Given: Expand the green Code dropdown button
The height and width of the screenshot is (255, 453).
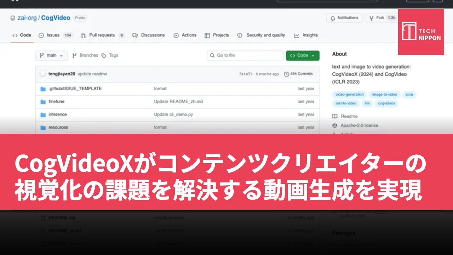Looking at the screenshot, I should click(x=303, y=56).
